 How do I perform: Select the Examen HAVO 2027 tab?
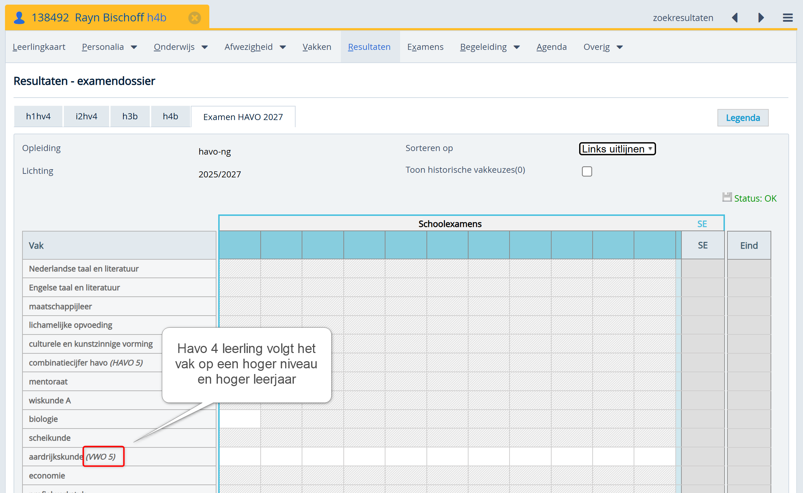pyautogui.click(x=243, y=117)
